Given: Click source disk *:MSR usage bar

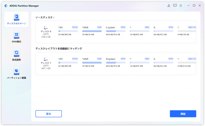Looking at the screenshot, I should [92, 31].
